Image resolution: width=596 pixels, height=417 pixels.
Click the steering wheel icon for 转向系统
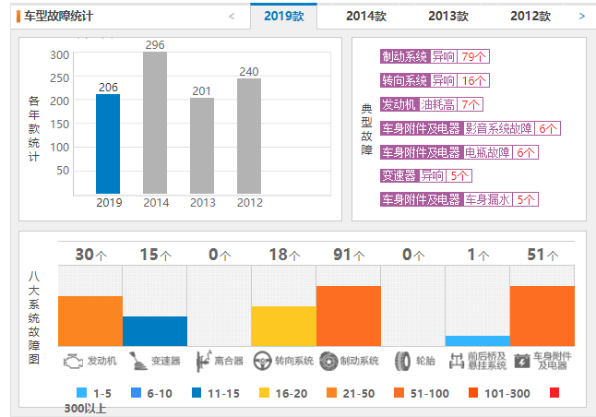click(x=262, y=361)
